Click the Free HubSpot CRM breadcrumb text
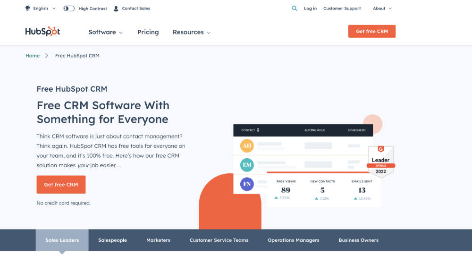 [77, 56]
